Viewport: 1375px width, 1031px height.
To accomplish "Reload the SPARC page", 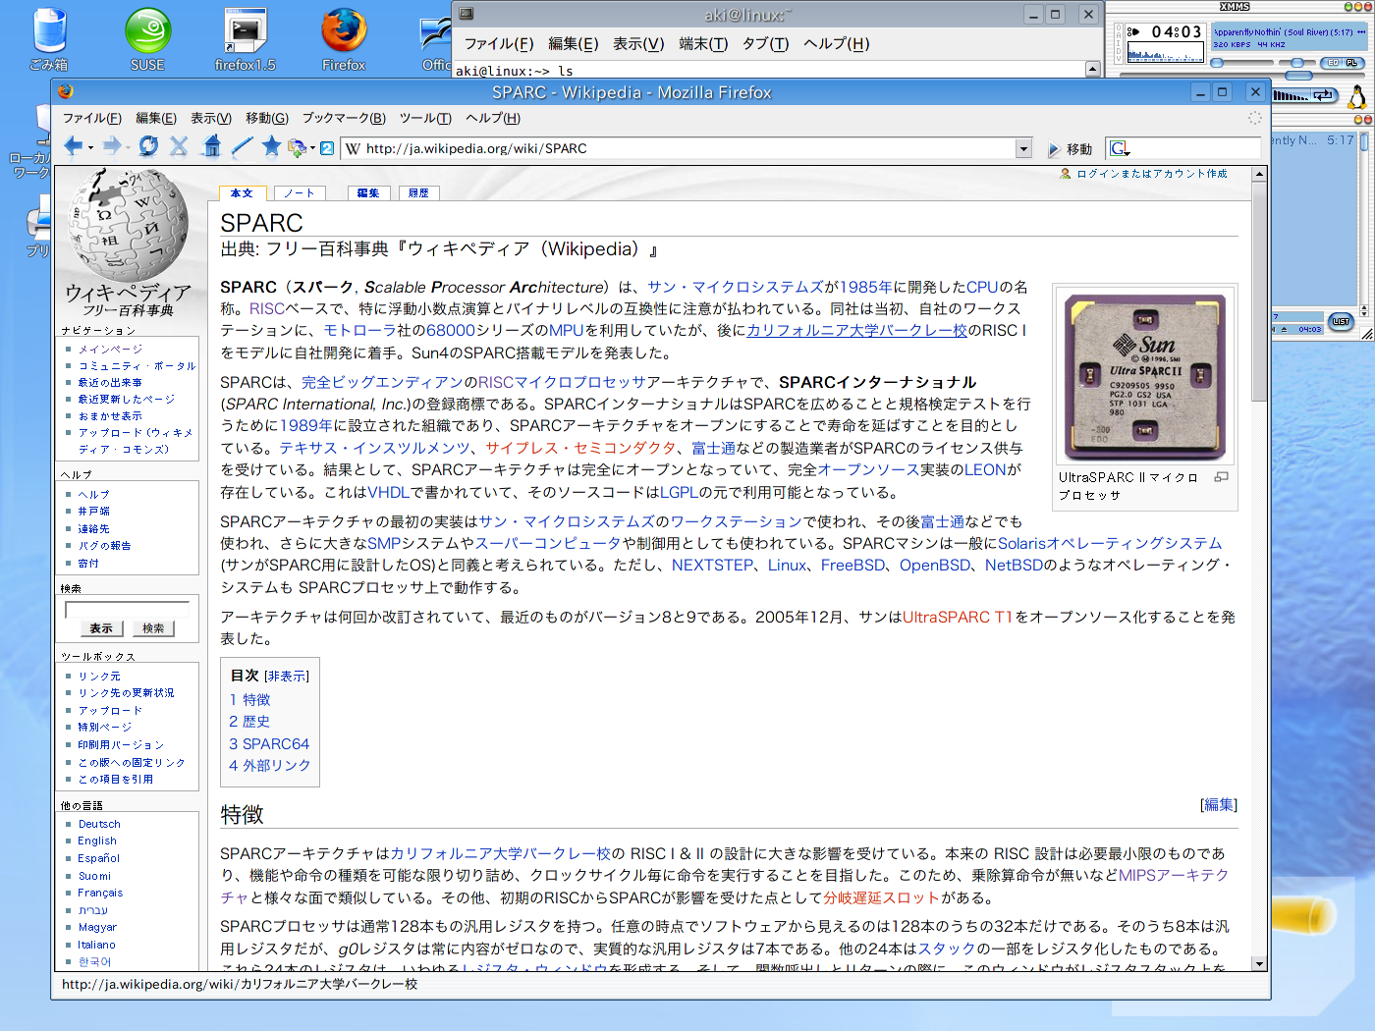I will tap(148, 147).
